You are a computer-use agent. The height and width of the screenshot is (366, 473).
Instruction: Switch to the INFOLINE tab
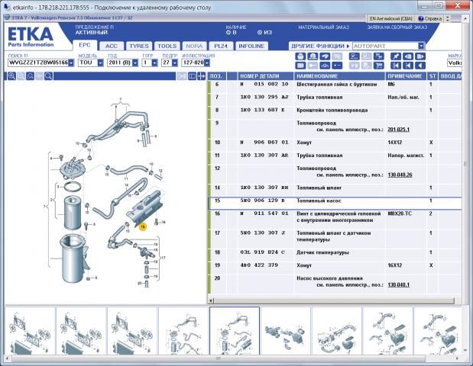[x=251, y=46]
